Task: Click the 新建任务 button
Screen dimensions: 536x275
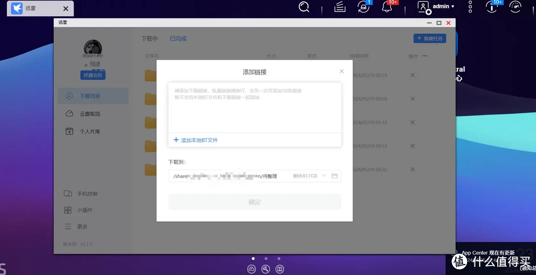Action: (430, 38)
